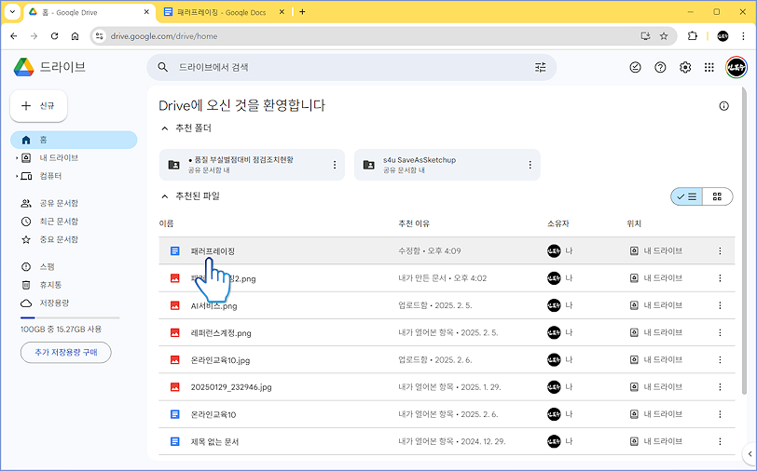Switch to list layout view

pos(686,196)
